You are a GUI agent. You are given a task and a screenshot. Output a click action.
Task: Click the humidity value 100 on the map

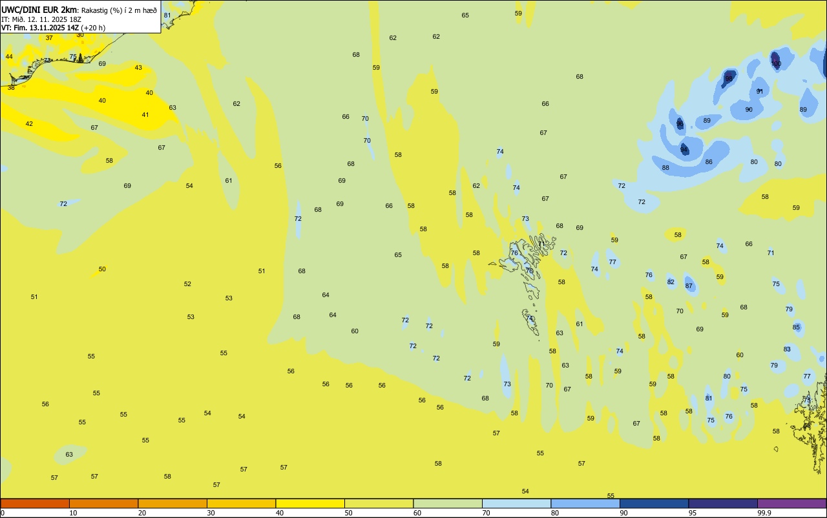tap(776, 64)
